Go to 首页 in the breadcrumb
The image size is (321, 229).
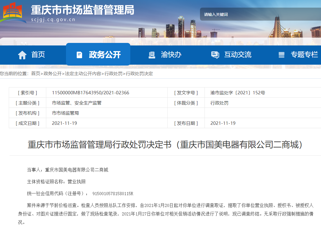(x=36, y=74)
